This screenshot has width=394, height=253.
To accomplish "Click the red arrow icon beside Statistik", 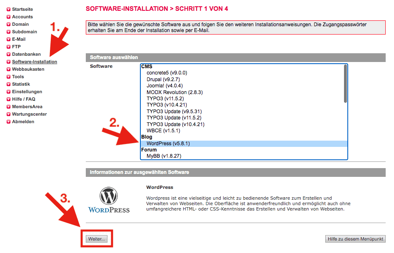I will (x=9, y=84).
